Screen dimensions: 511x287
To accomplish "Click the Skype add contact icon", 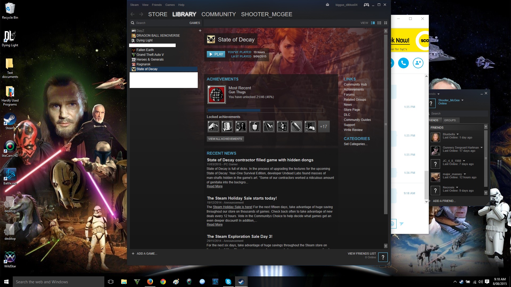I will coord(418,63).
